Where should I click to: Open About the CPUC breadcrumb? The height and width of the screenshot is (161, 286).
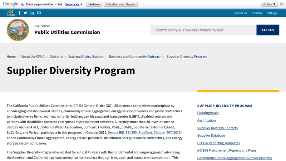33,57
